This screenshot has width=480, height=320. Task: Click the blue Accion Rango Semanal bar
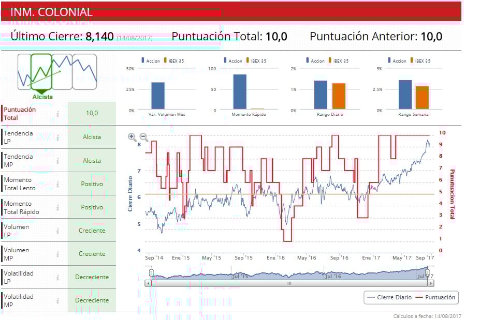click(405, 95)
